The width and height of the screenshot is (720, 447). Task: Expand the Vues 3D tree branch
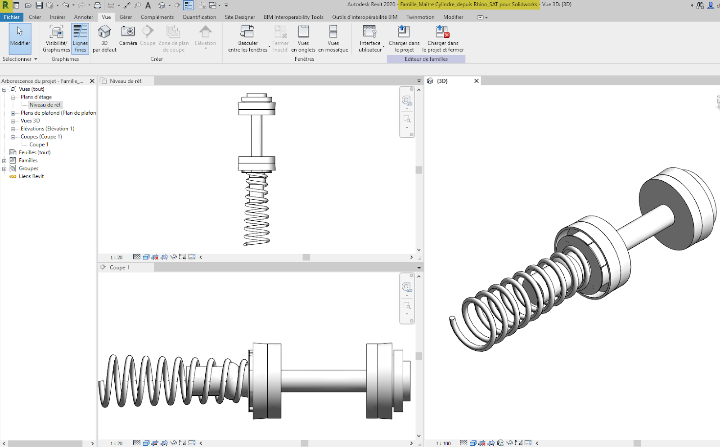13,121
